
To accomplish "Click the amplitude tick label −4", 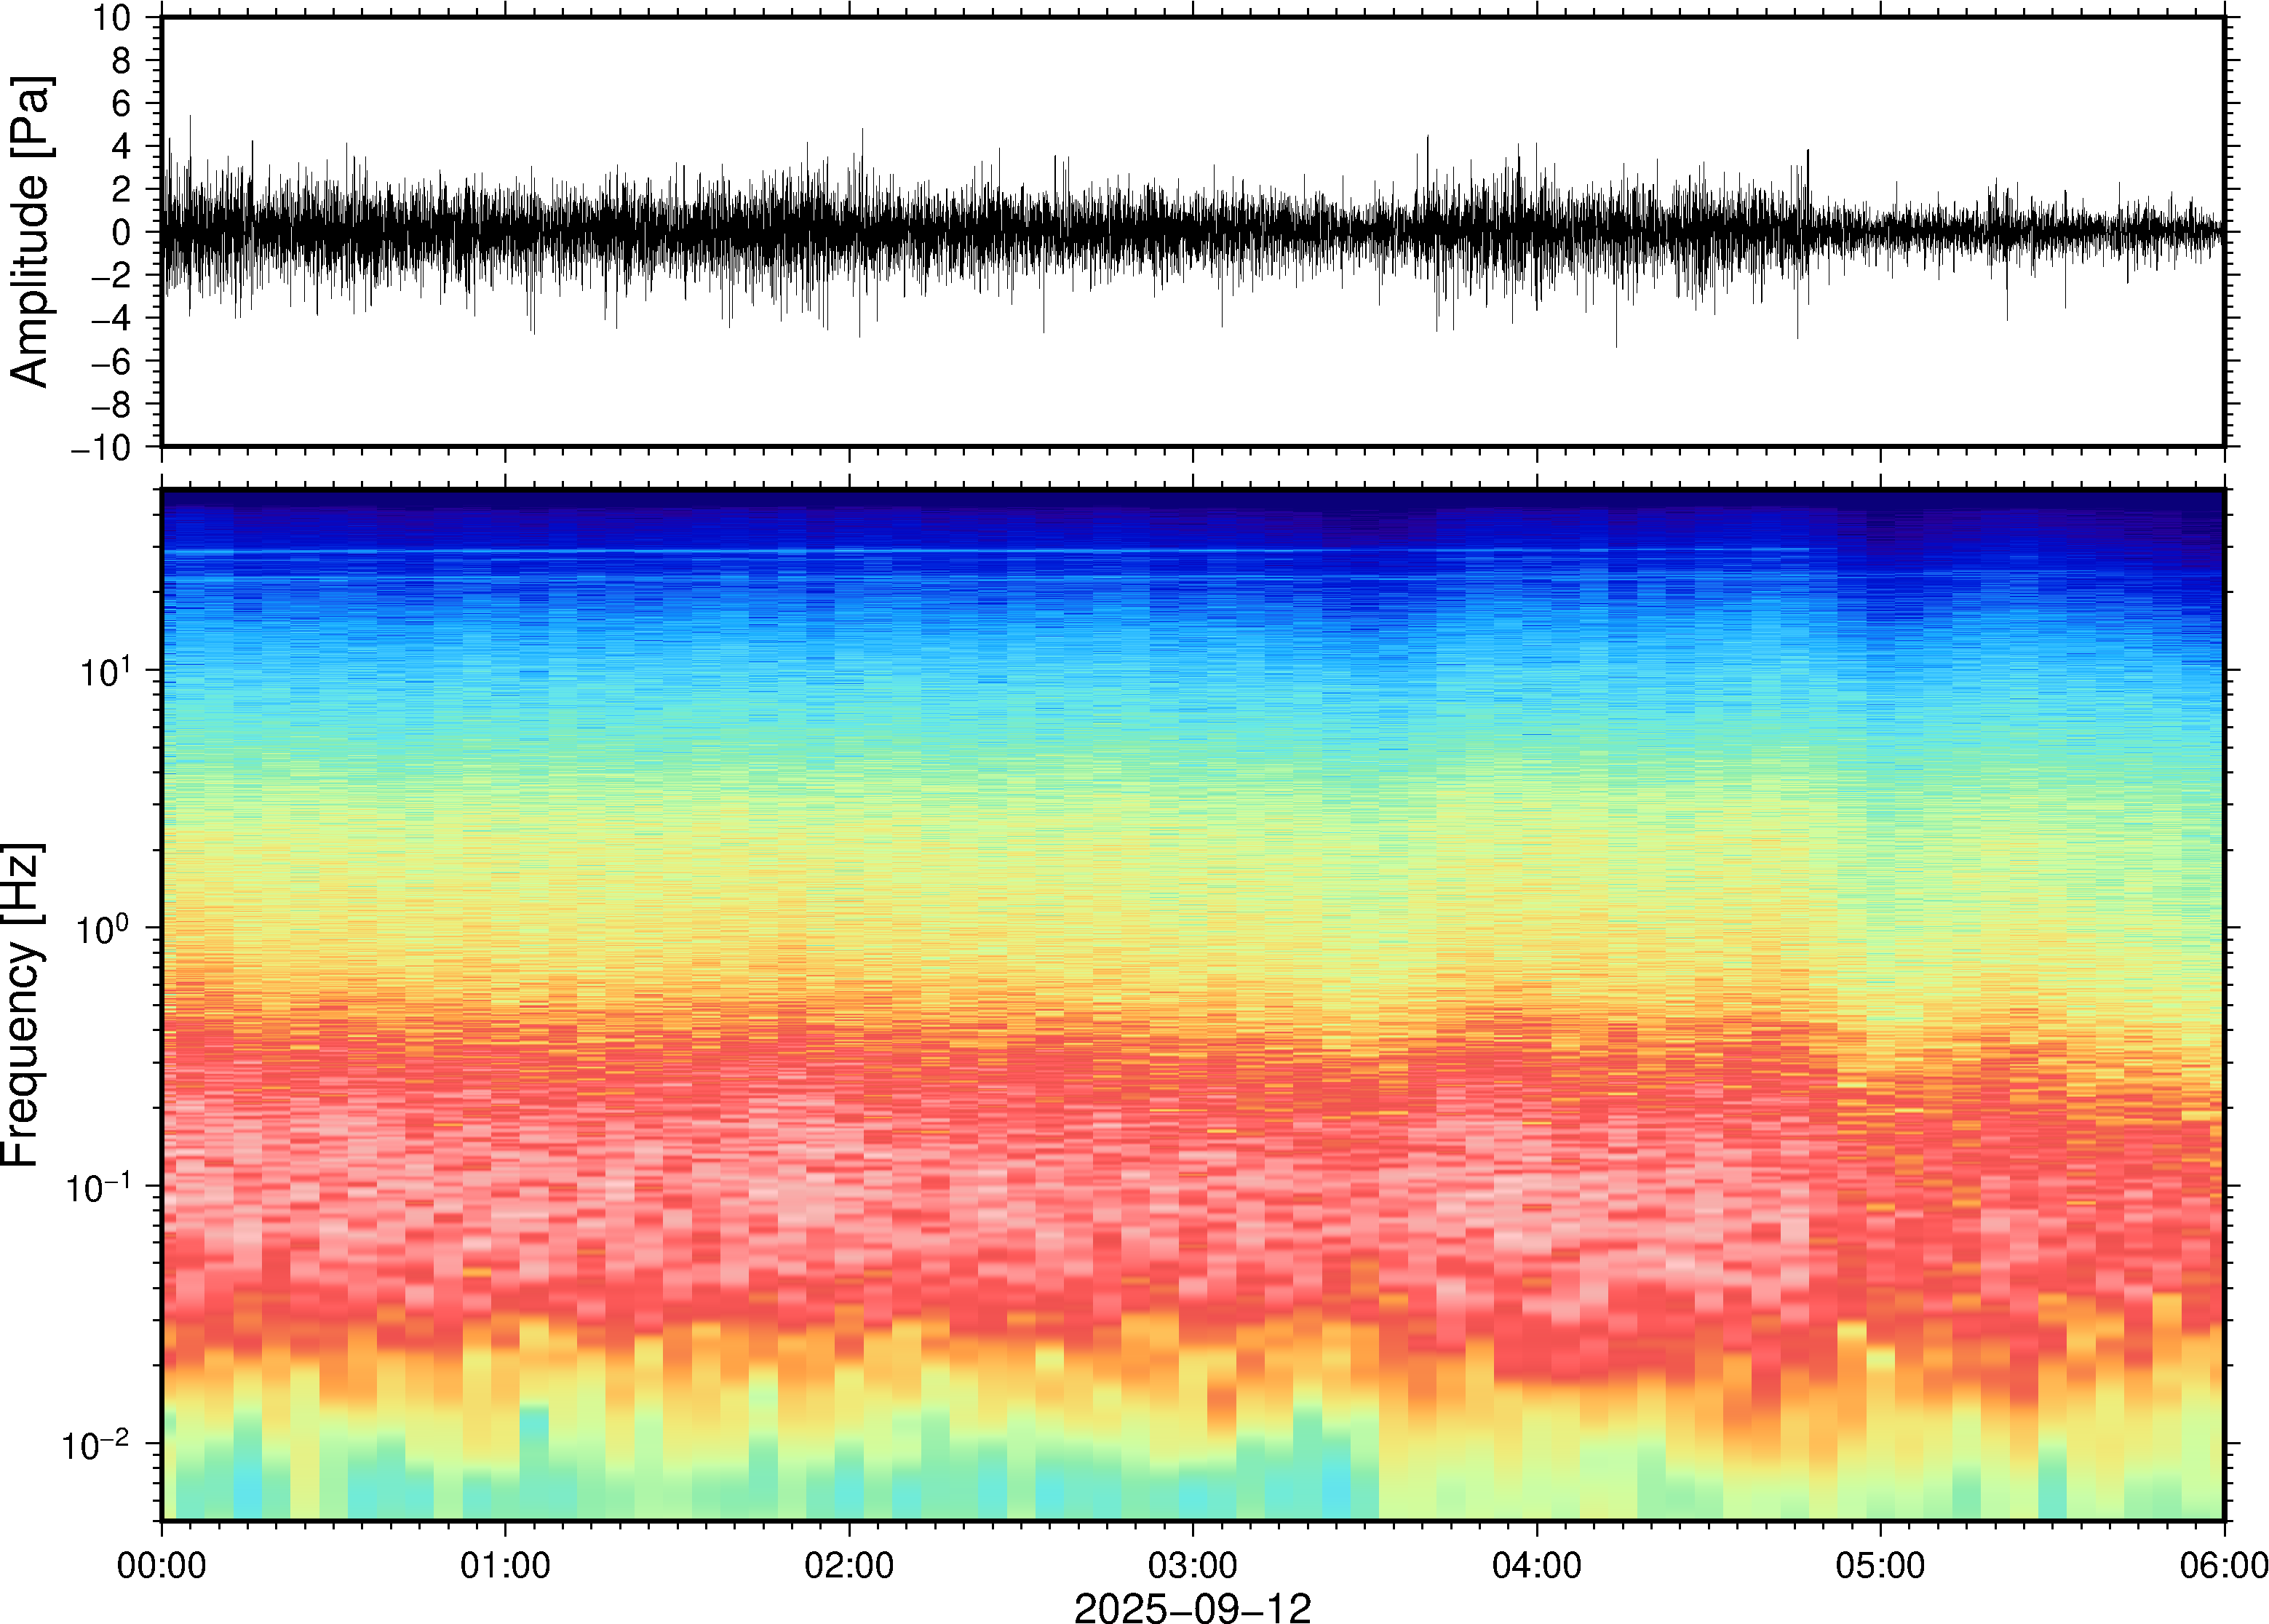I will [110, 319].
